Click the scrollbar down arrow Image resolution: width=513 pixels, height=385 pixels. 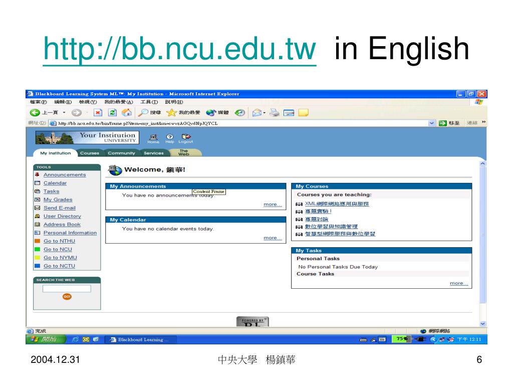tap(483, 324)
